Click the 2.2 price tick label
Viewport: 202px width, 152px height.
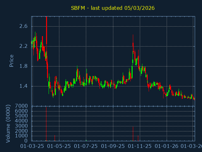click(23, 46)
